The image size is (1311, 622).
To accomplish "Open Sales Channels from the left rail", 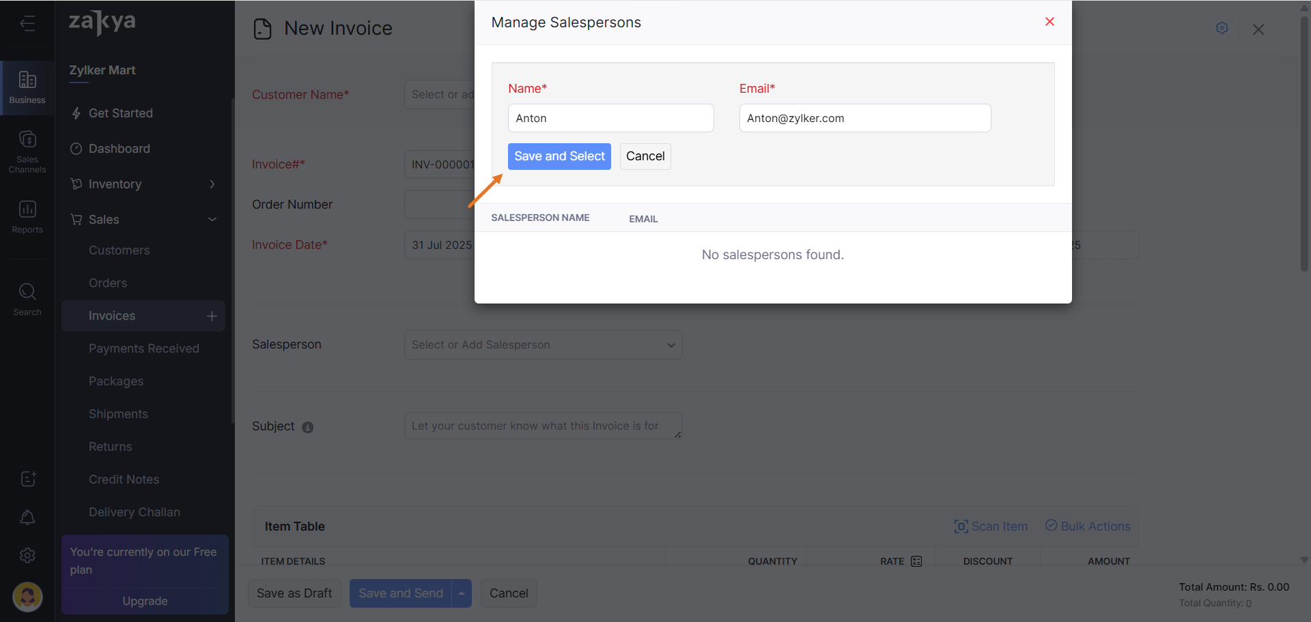I will tap(27, 151).
